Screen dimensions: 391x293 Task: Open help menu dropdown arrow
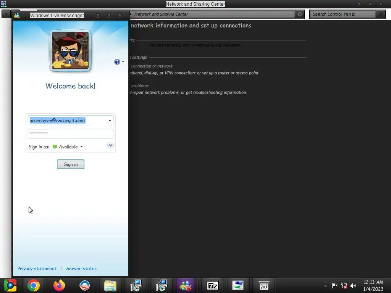tap(123, 62)
